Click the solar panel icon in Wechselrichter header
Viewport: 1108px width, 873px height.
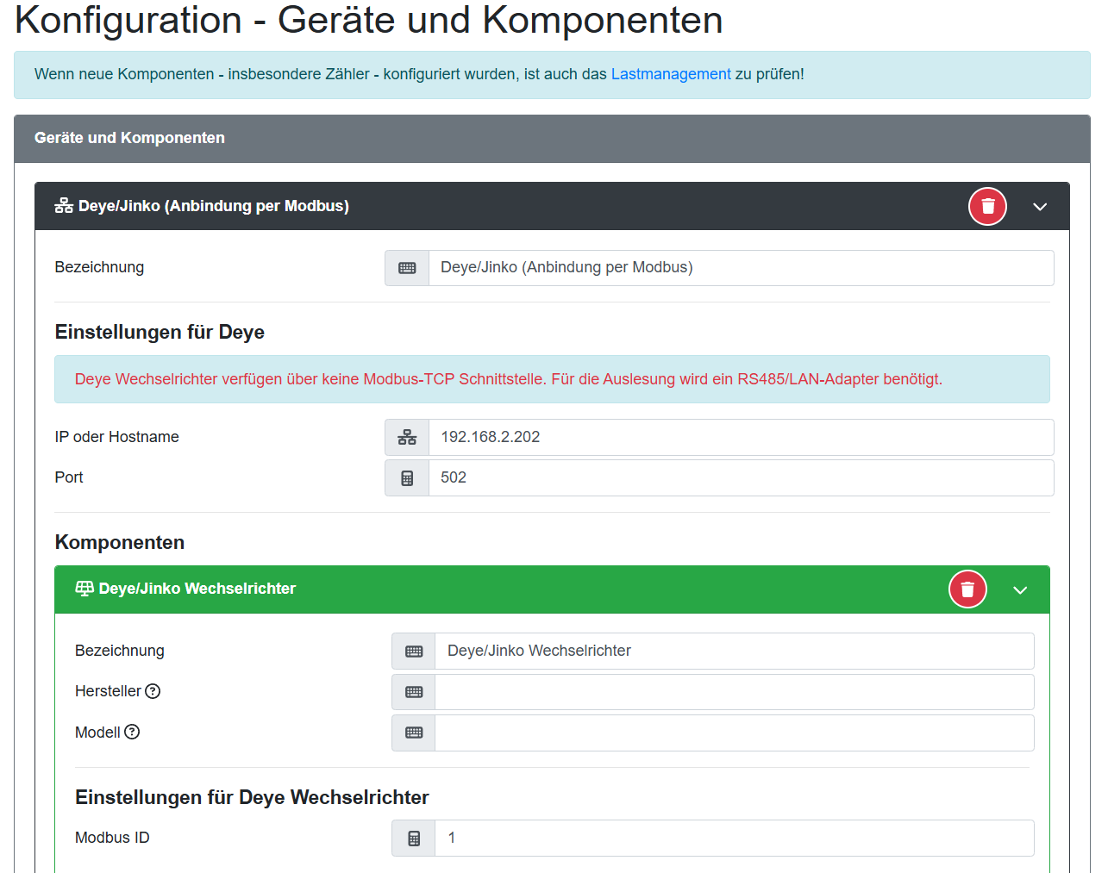coord(85,589)
